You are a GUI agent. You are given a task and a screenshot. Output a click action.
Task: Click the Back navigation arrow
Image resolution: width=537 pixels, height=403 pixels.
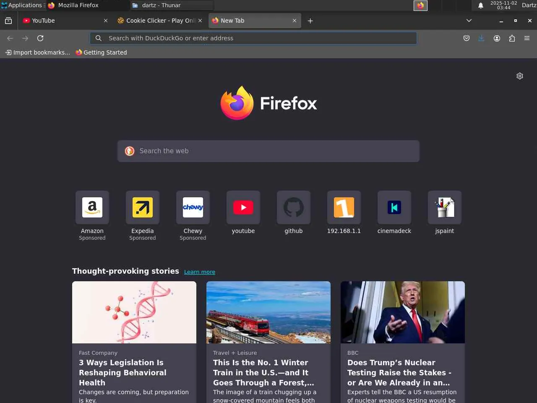point(10,38)
